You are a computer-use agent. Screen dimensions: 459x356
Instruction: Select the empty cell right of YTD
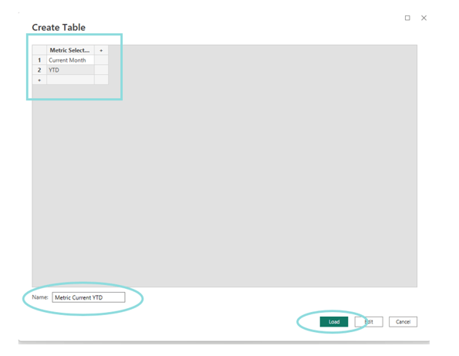coord(101,70)
